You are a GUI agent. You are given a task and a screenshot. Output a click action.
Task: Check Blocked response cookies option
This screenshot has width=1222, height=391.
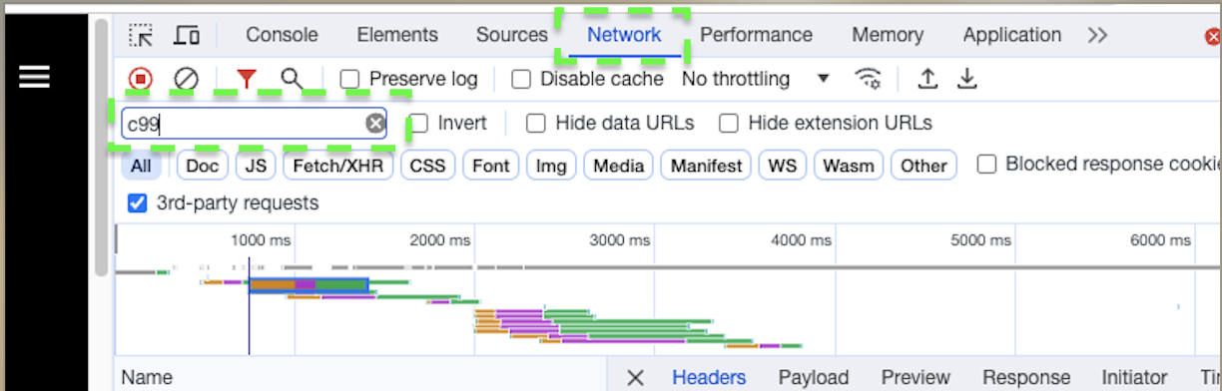[986, 165]
